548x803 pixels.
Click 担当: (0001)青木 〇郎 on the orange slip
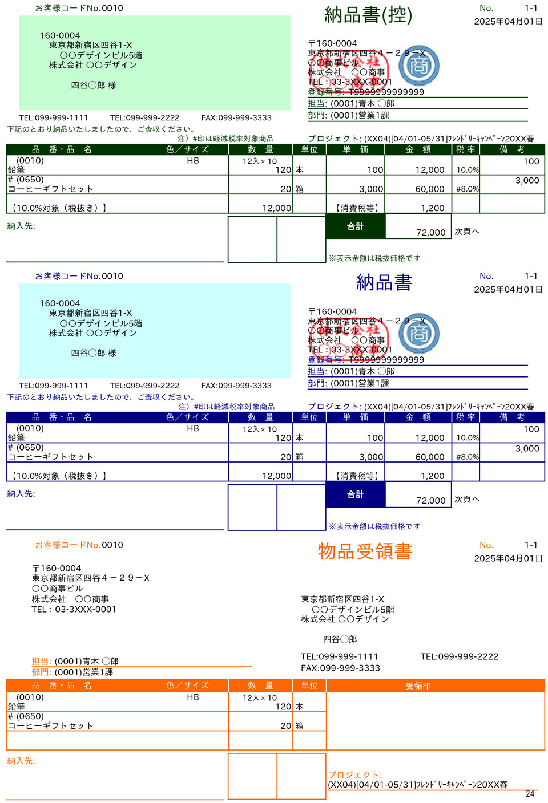tap(75, 662)
